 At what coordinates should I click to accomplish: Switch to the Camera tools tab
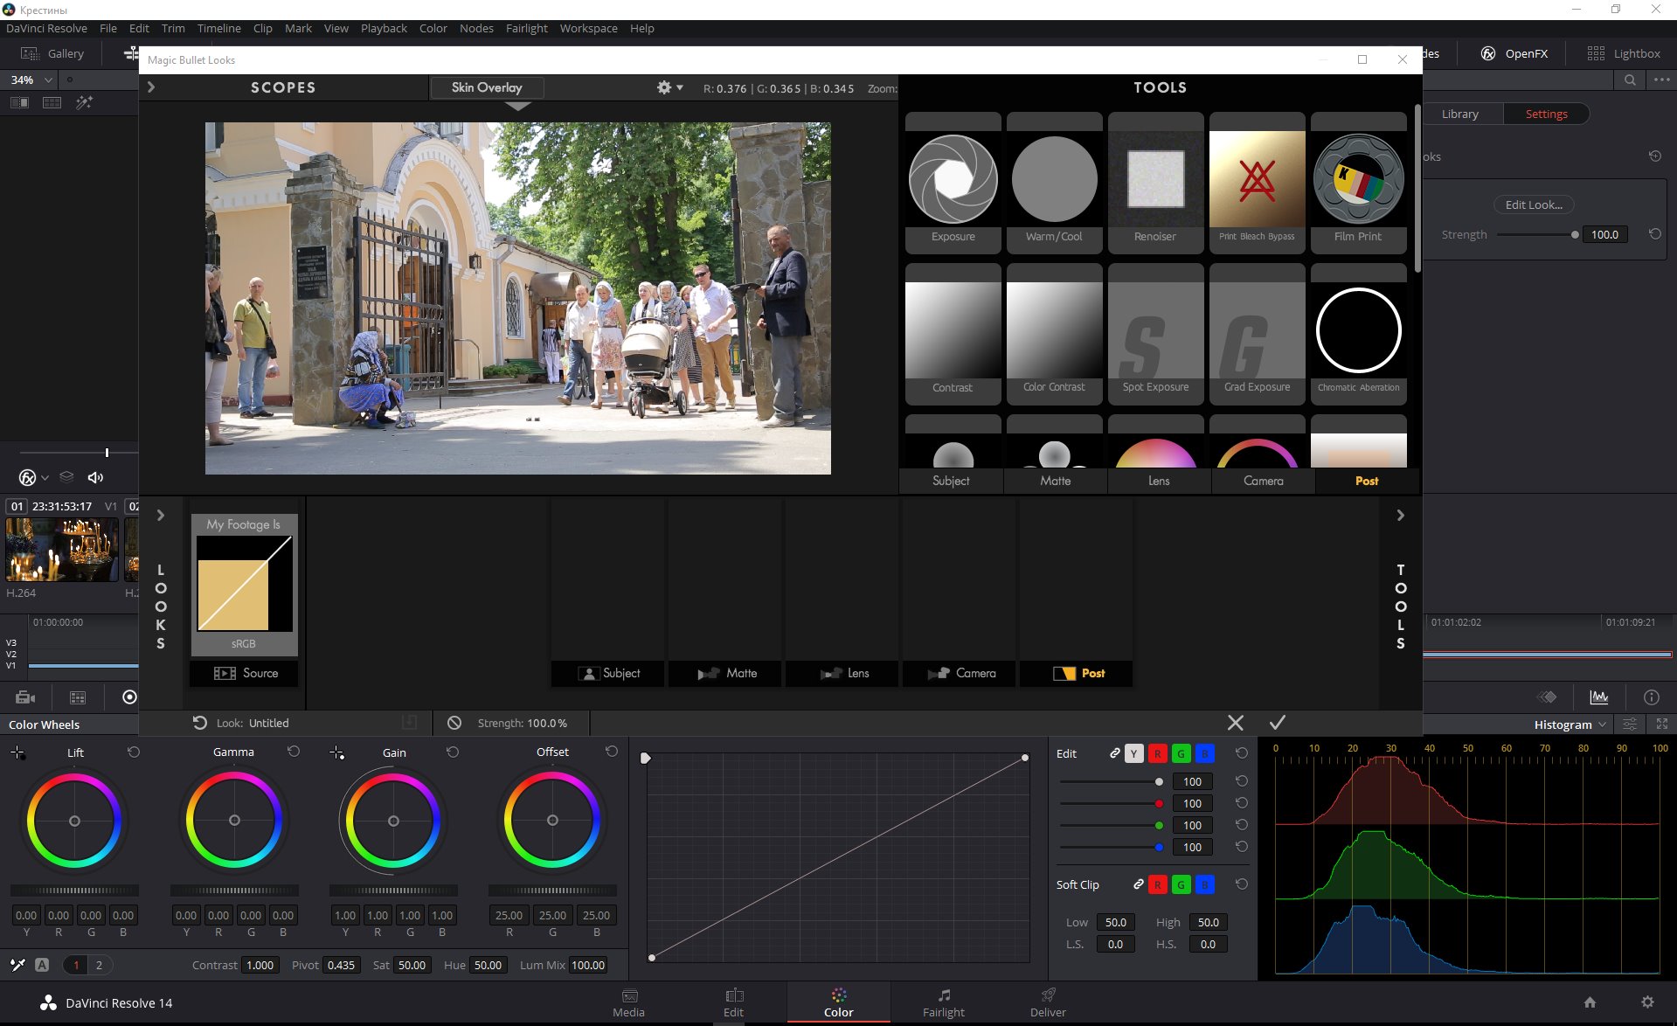[1263, 481]
